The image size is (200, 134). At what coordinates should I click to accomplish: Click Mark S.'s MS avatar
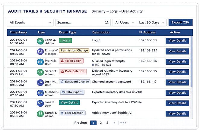pos(40,62)
